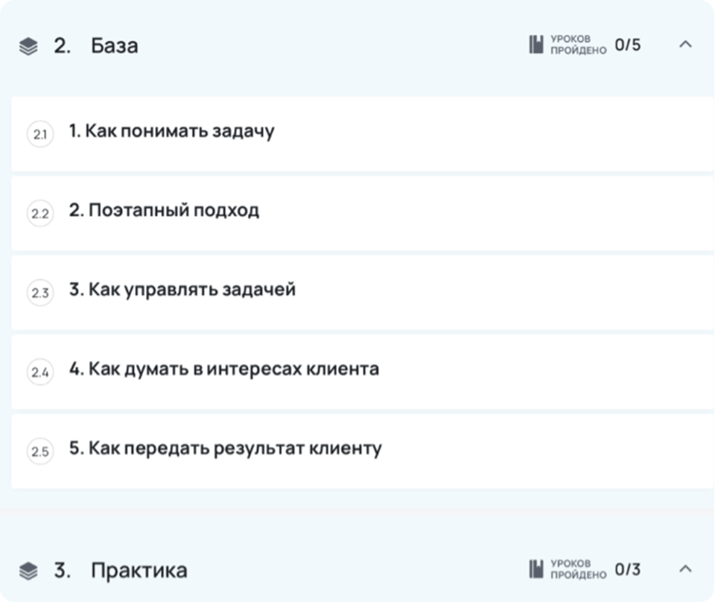Click the book icon next to 0/5 progress

point(536,45)
